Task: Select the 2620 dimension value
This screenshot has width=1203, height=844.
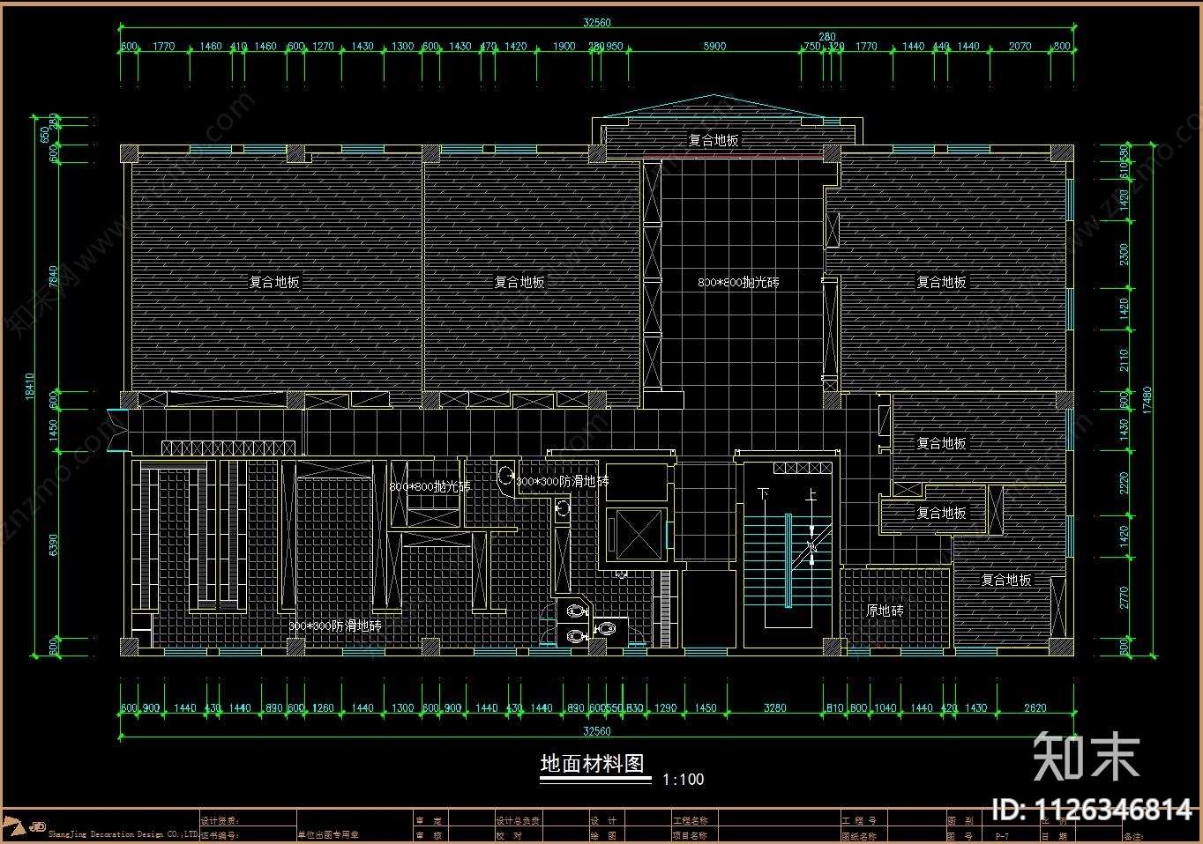Action: pos(1035,707)
